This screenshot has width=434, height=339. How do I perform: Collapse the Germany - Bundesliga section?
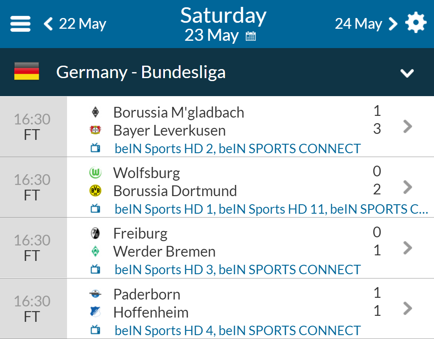click(407, 73)
